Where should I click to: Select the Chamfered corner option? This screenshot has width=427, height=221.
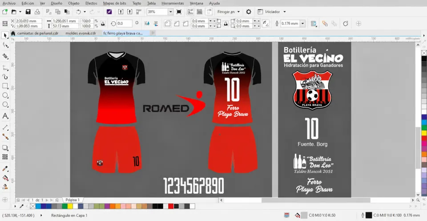[185, 24]
